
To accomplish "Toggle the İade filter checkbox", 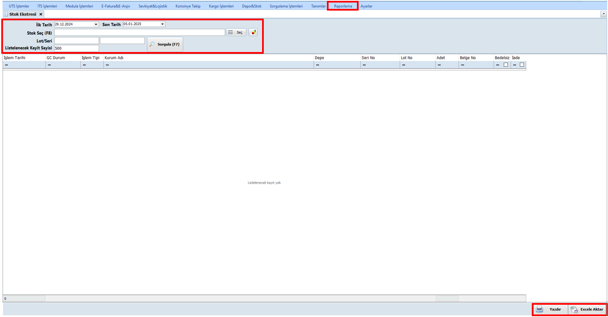I will (x=522, y=65).
